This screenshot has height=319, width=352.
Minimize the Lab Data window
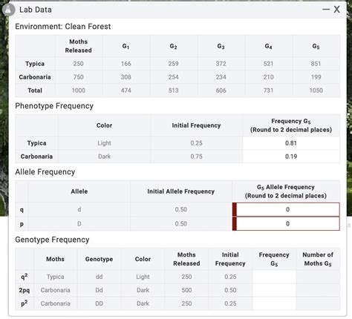tap(326, 10)
